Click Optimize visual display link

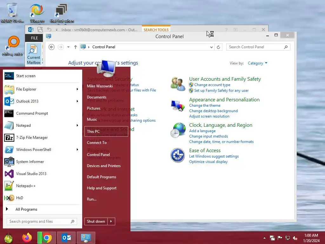208,162
